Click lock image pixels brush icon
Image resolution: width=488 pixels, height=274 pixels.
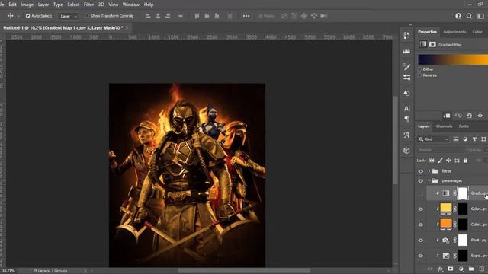(440, 161)
